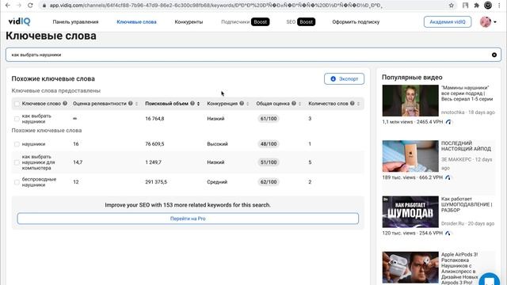
Task: Toggle the select-all checkbox in table header
Action: [17, 104]
